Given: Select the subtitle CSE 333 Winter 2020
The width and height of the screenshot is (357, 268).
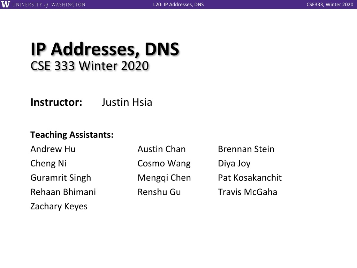Looking at the screenshot, I should (90, 66).
